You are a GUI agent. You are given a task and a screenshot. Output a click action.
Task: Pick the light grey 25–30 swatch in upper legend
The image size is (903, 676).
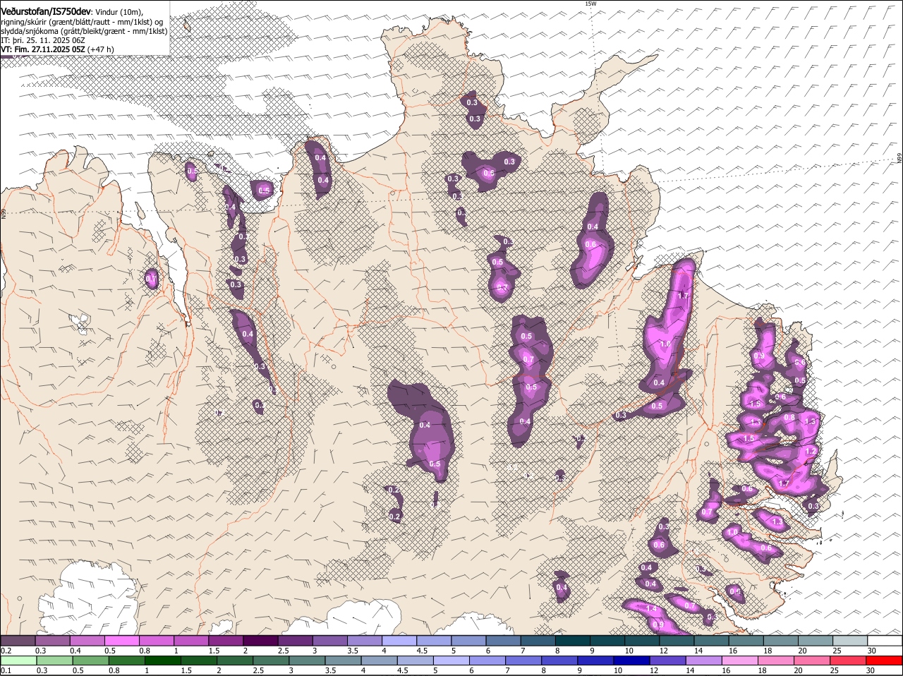click(x=851, y=641)
